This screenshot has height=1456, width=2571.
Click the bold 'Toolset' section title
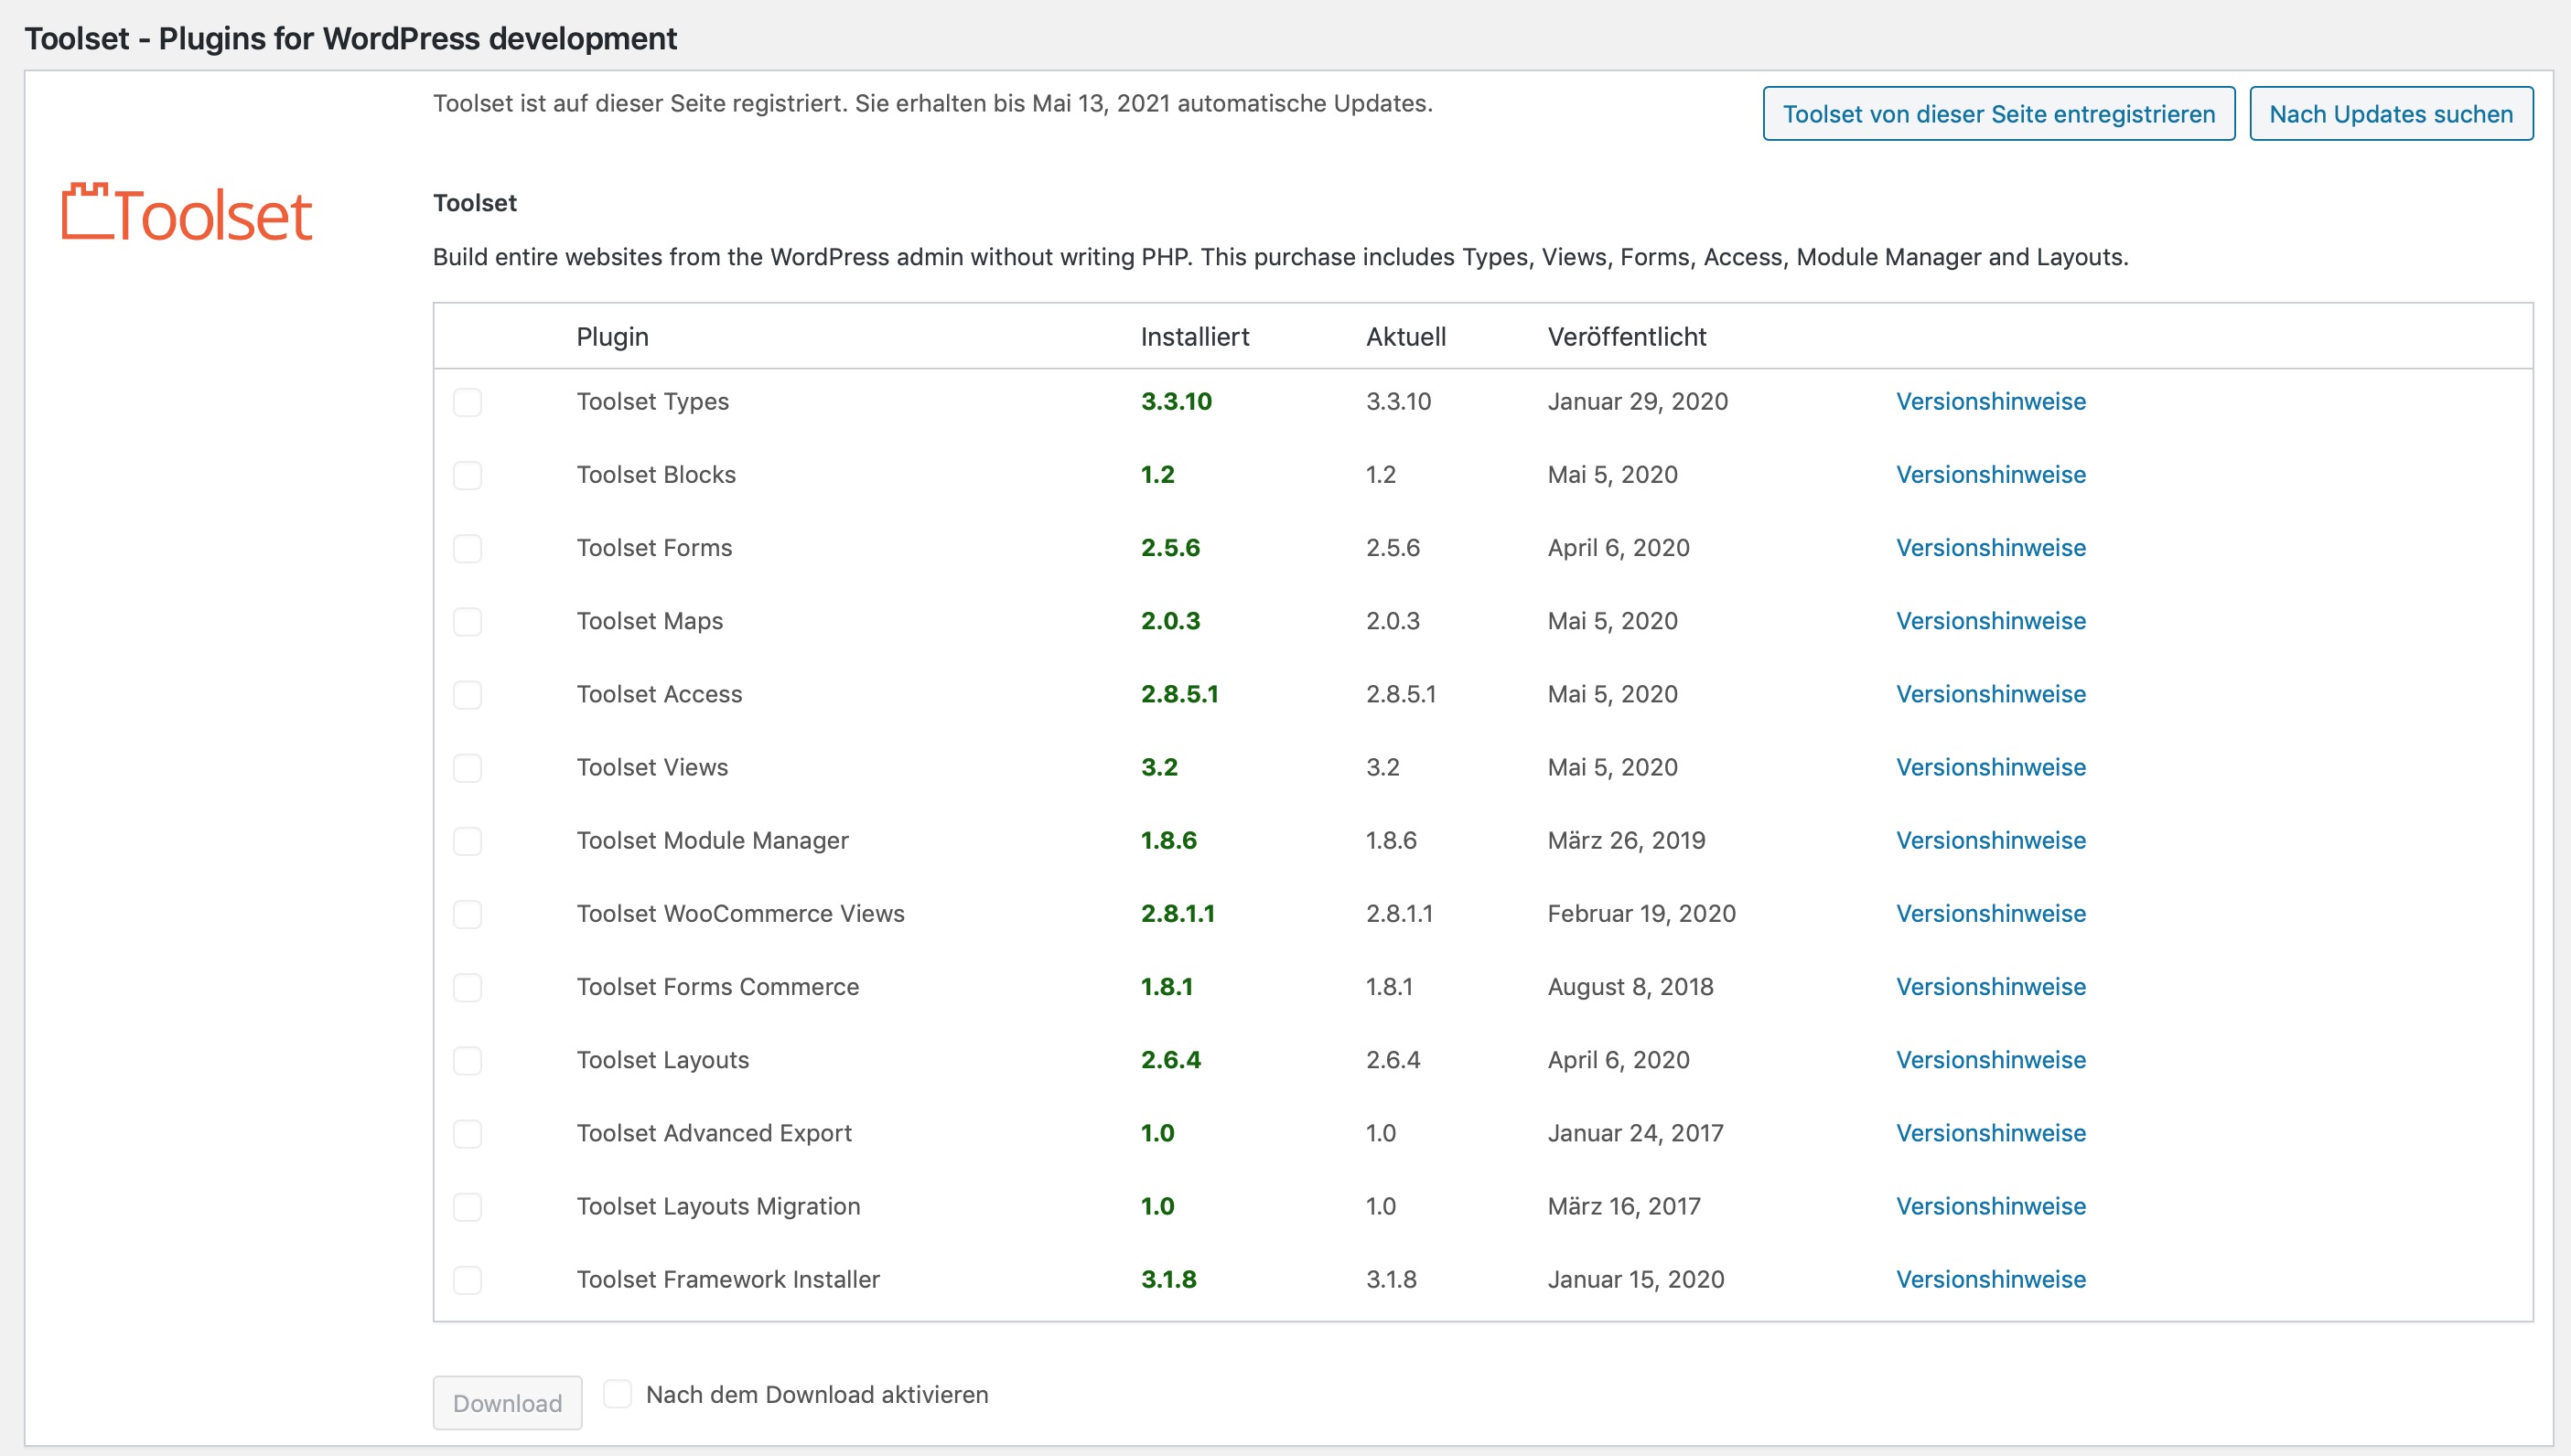[x=475, y=203]
